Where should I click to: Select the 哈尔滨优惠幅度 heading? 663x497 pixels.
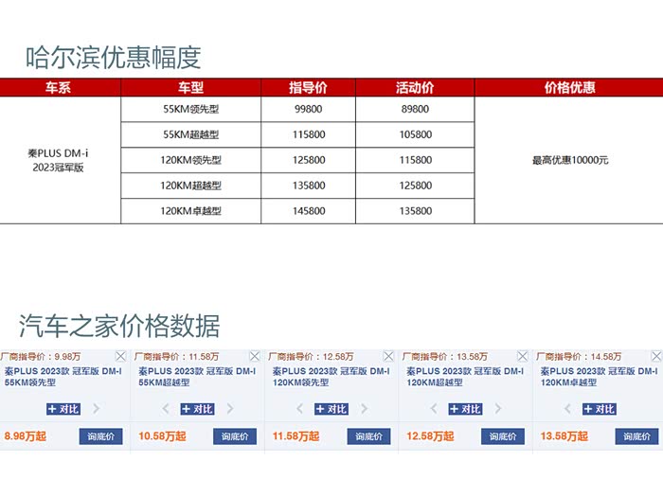114,58
